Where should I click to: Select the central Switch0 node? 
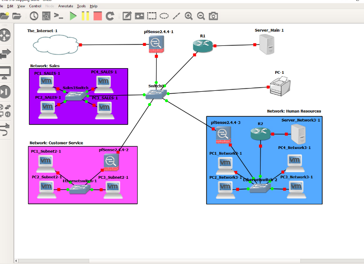(x=156, y=94)
